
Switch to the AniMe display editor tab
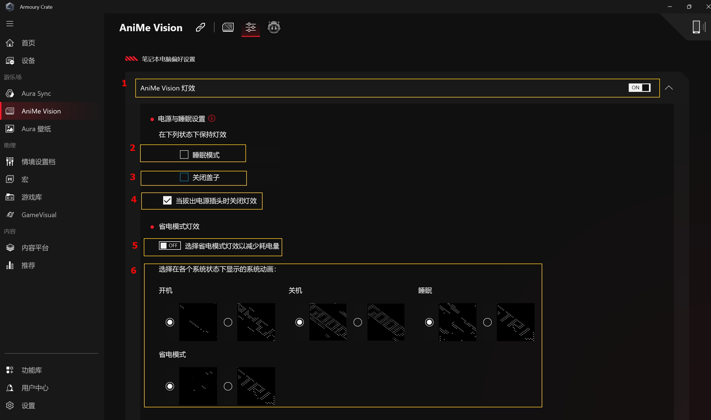(228, 28)
